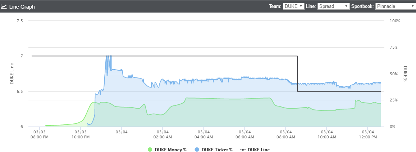Click the 25% label on right axis
The width and height of the screenshot is (416, 152).
tap(394, 100)
